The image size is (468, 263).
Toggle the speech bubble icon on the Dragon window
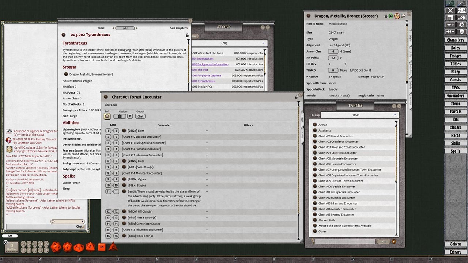[403, 15]
